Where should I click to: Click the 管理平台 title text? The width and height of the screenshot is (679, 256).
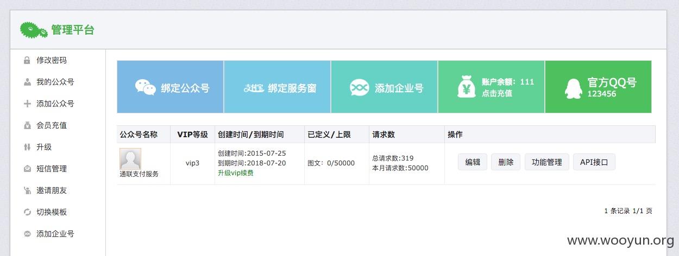coord(73,30)
